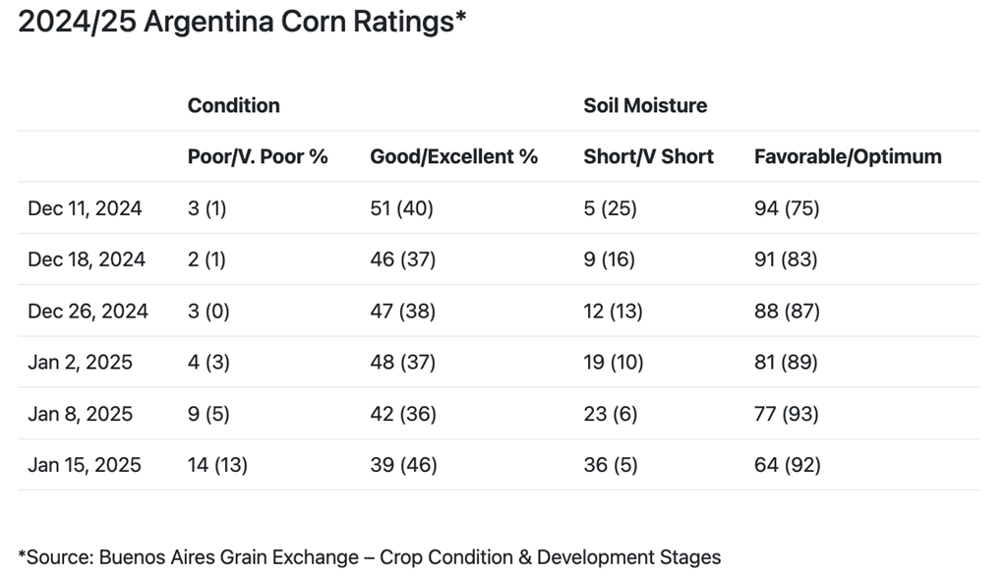The width and height of the screenshot is (1007, 577).
Task: Click the Dec 11, 2024 row label
Action: 85,208
